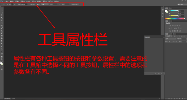
Task: Select the Eyedropper tool
Action: [x=2, y=23]
